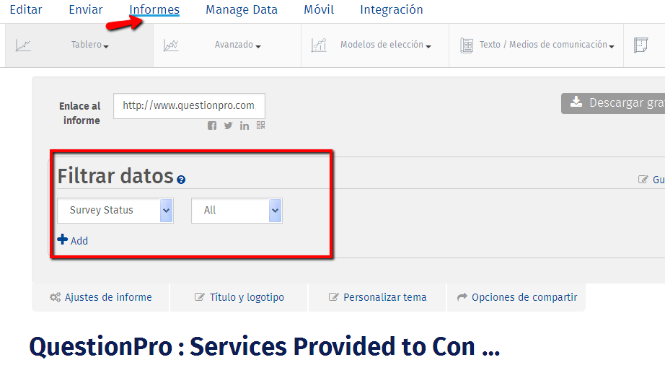The height and width of the screenshot is (365, 665).
Task: Click the Avanzado chart icon
Action: point(171,45)
